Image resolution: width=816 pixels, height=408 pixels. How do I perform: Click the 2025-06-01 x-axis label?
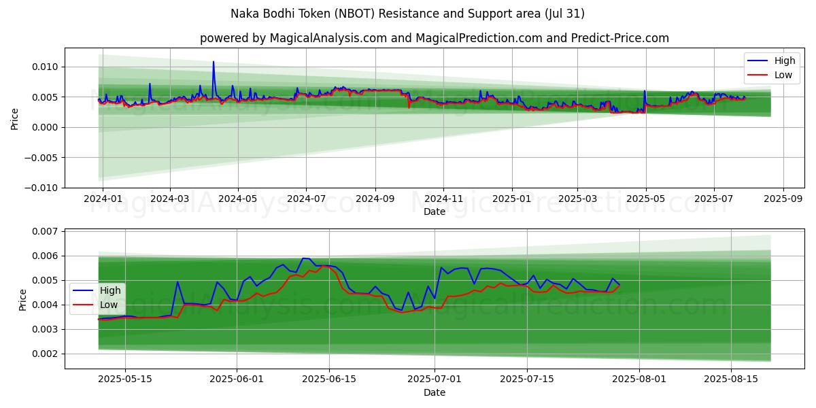[x=238, y=380]
